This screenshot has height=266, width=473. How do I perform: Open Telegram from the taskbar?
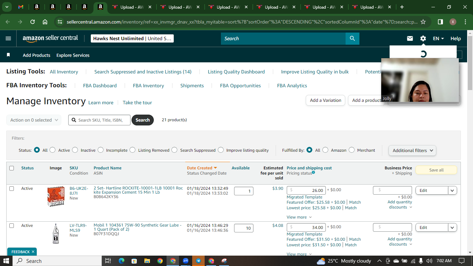pos(198,261)
